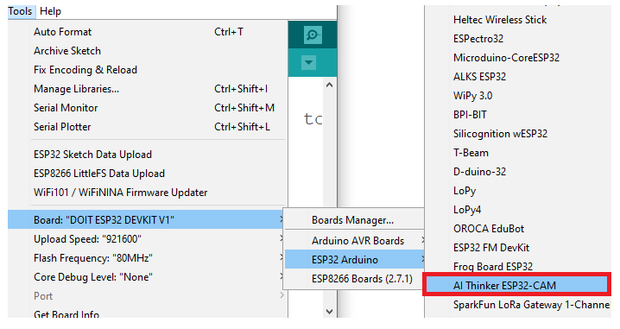Click the editor scrollbar up arrow
The height and width of the screenshot is (329, 620).
(x=329, y=85)
